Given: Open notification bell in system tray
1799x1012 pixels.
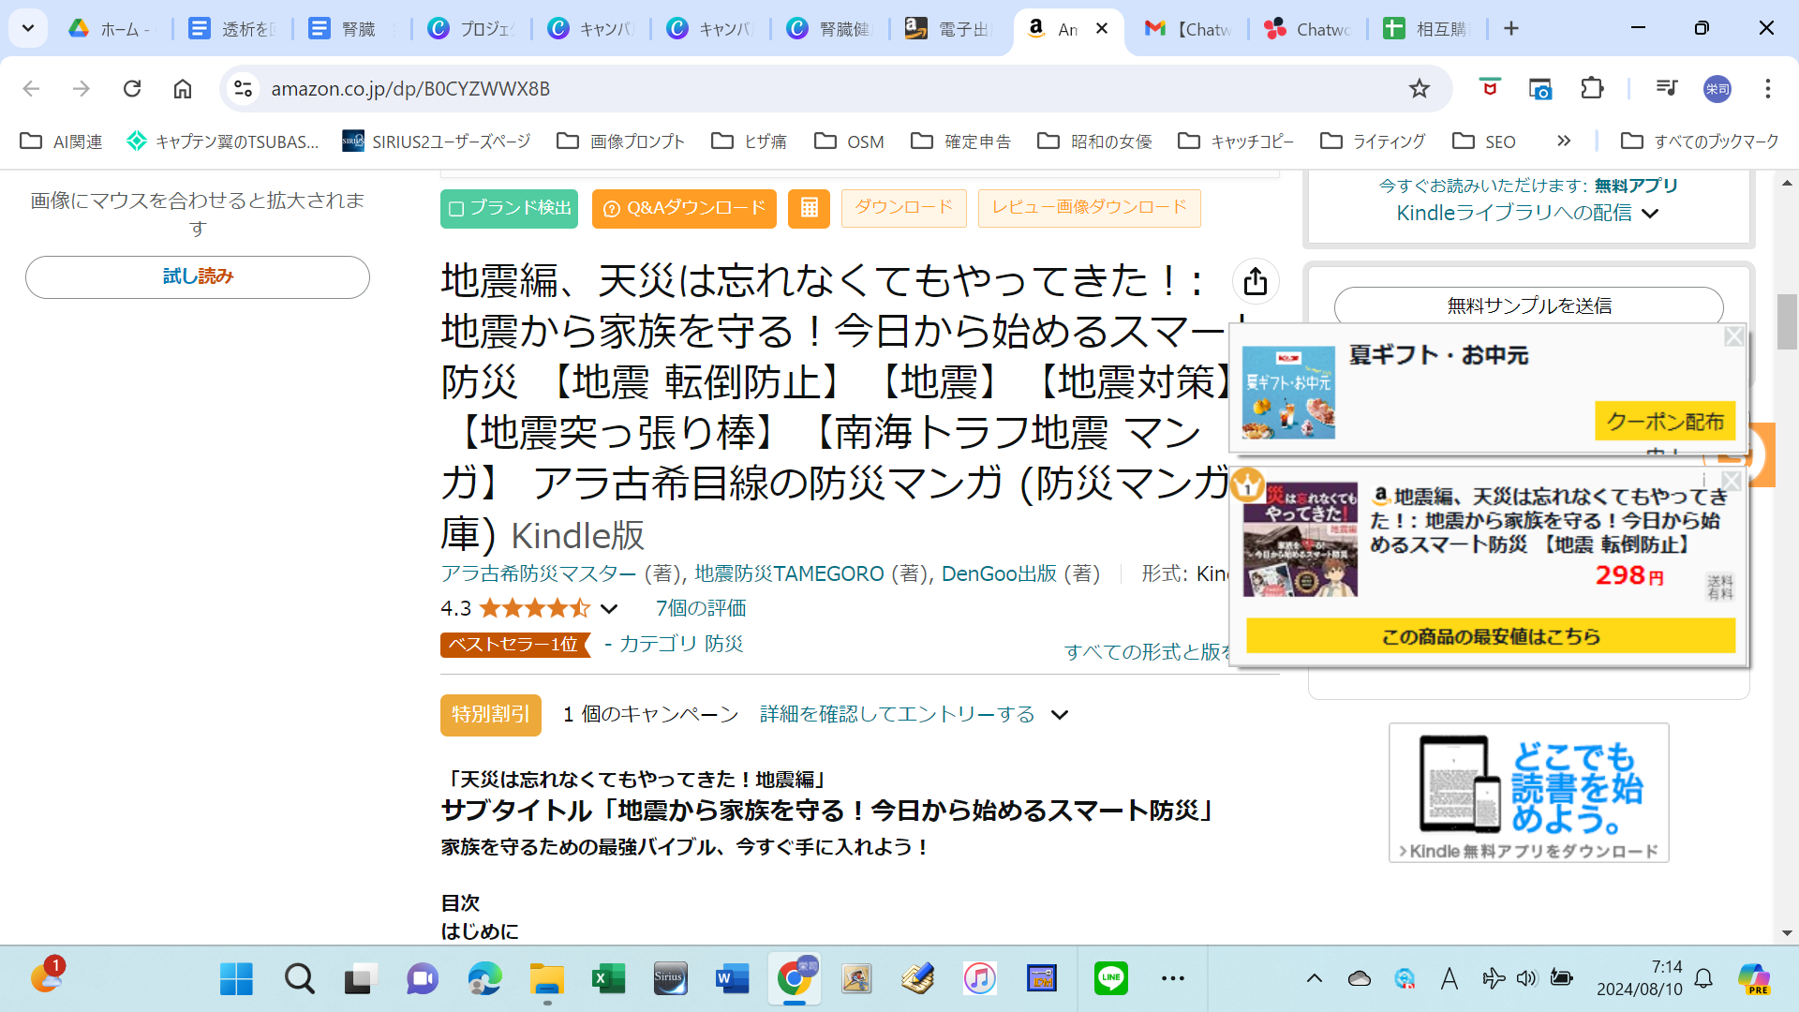Looking at the screenshot, I should coord(1703,978).
